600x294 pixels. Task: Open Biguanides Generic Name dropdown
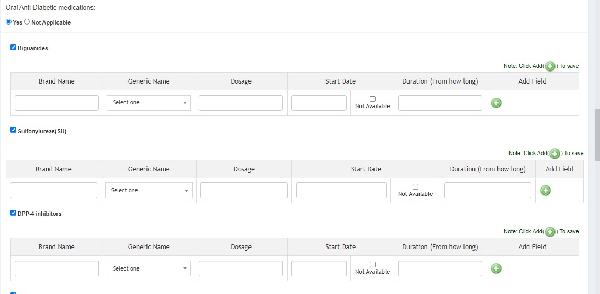pyautogui.click(x=149, y=103)
